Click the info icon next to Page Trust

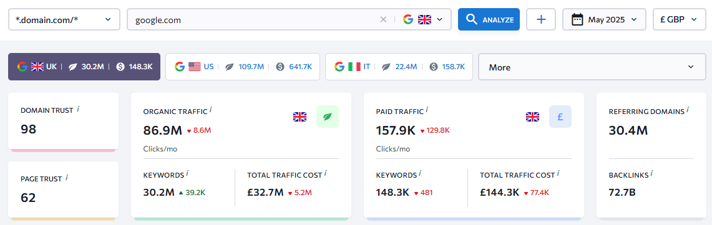coord(67,178)
